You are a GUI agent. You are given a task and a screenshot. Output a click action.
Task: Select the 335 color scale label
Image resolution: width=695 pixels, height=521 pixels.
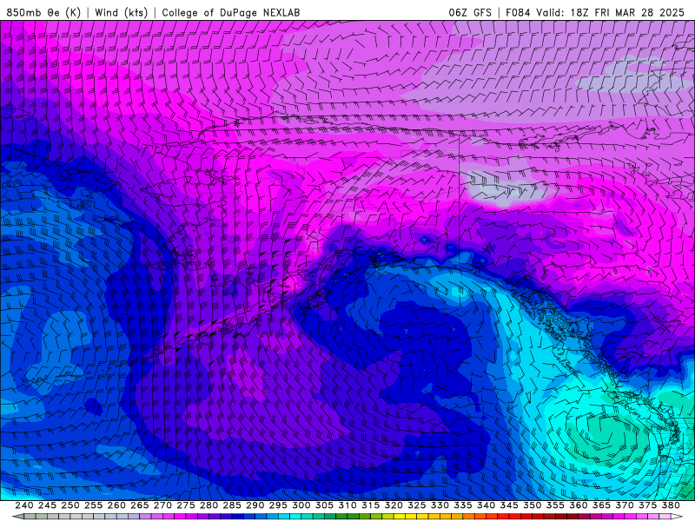(x=462, y=505)
